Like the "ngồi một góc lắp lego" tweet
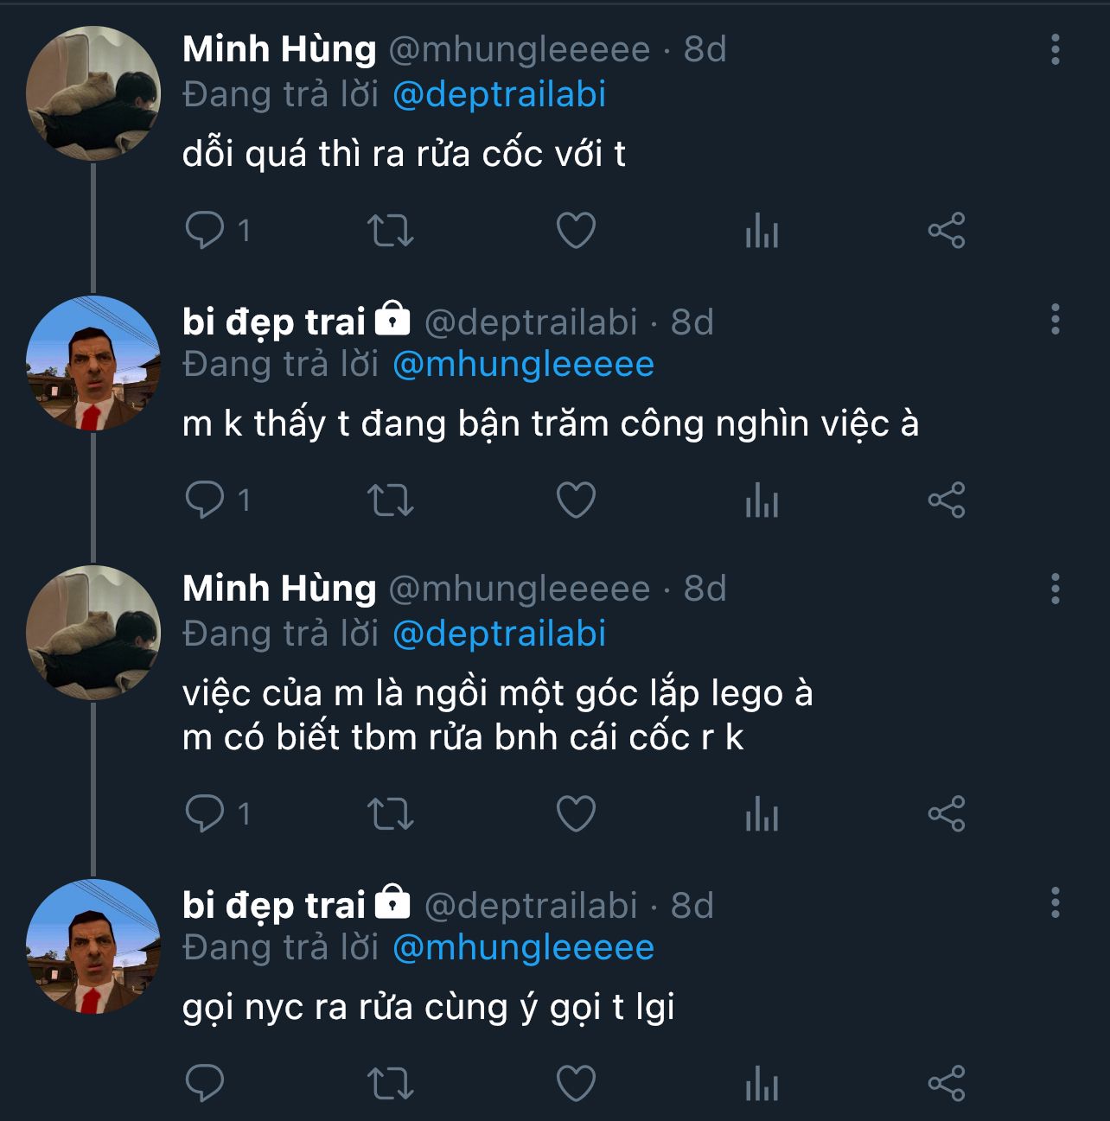 (x=576, y=814)
